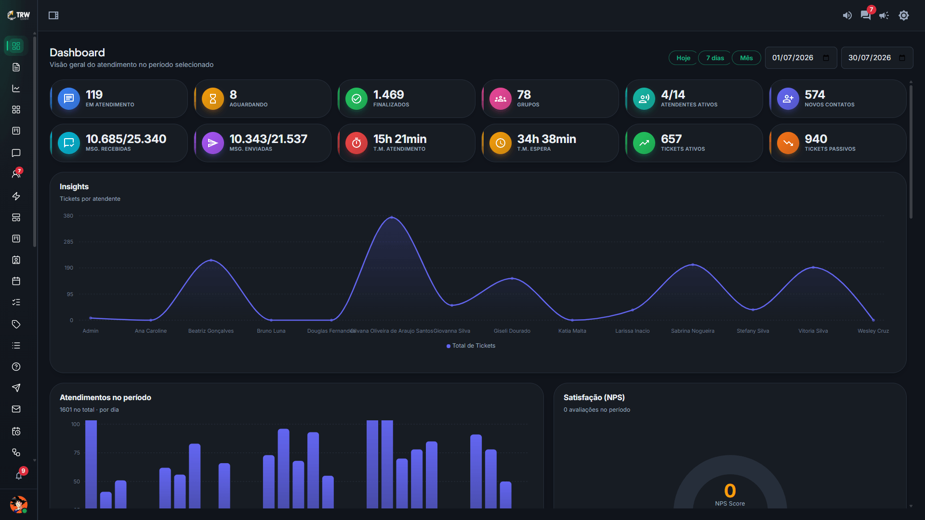Open the help question mark sidebar icon
Screen dimensions: 925x520
tap(16, 367)
